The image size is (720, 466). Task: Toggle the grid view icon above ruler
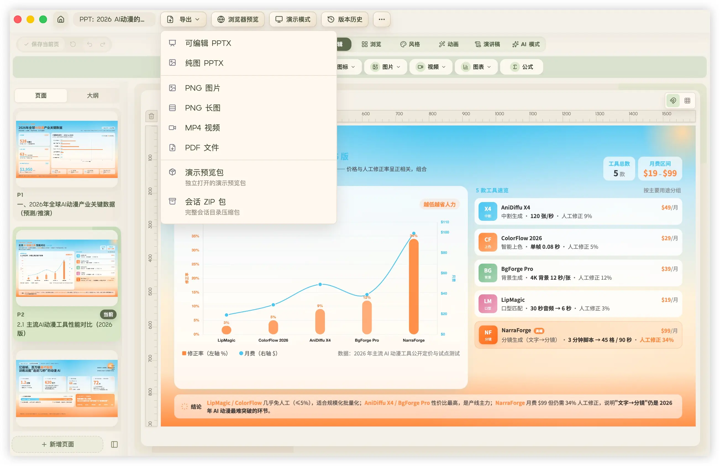687,100
